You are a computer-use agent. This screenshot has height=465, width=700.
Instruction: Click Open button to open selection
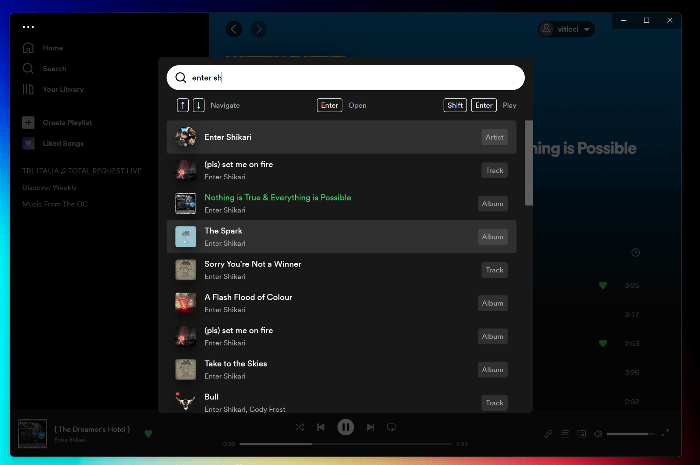click(357, 105)
